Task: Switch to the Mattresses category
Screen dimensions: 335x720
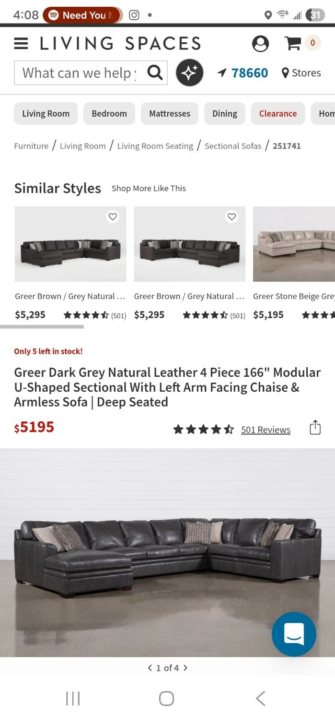Action: 169,113
